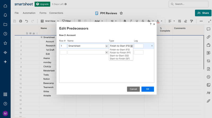Viewport: 212px width, 118px height.
Task: Click the expand fullscreen arrows icon
Action: coord(210,21)
